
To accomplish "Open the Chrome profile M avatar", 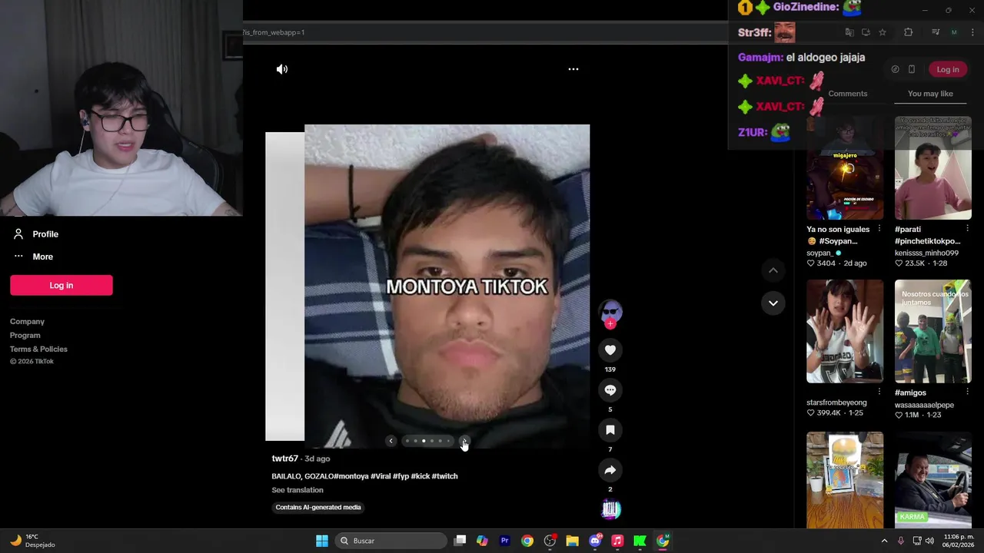I will click(x=954, y=32).
